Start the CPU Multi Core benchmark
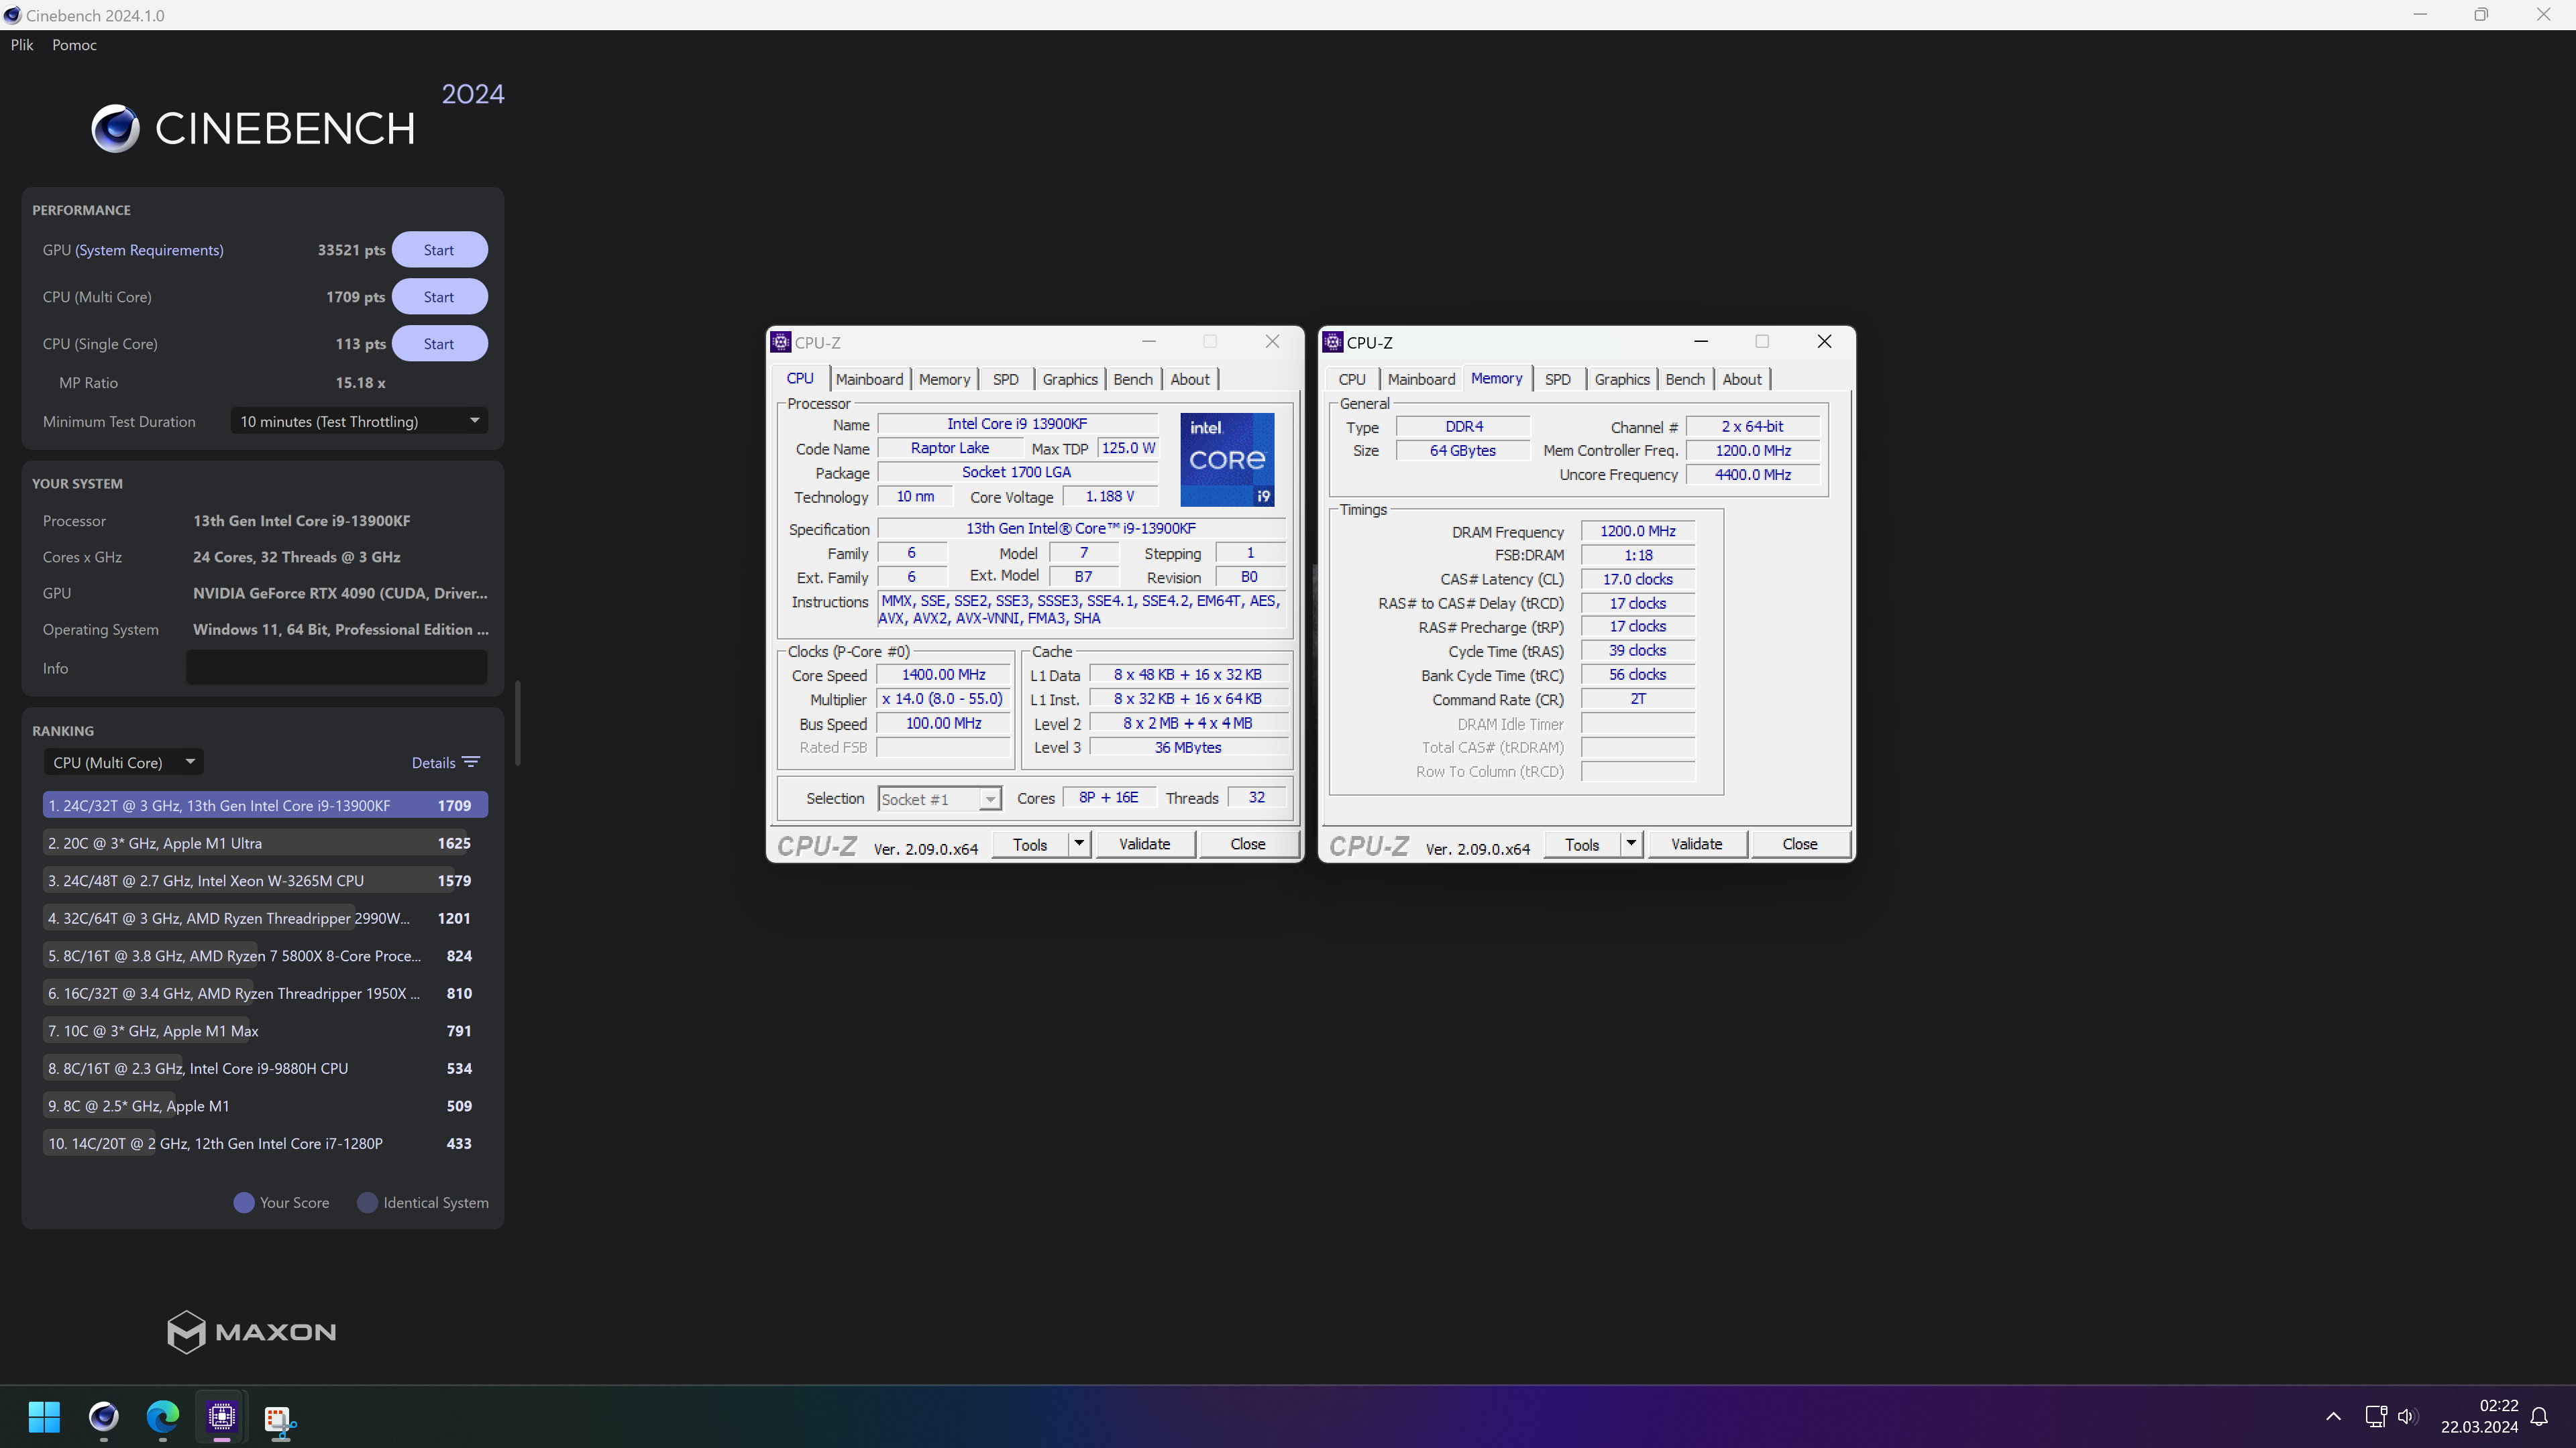The image size is (2576, 1448). point(439,297)
